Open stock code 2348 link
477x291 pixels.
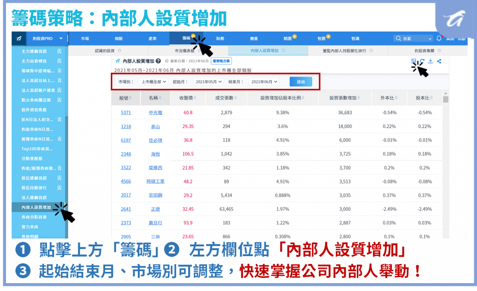(x=126, y=154)
